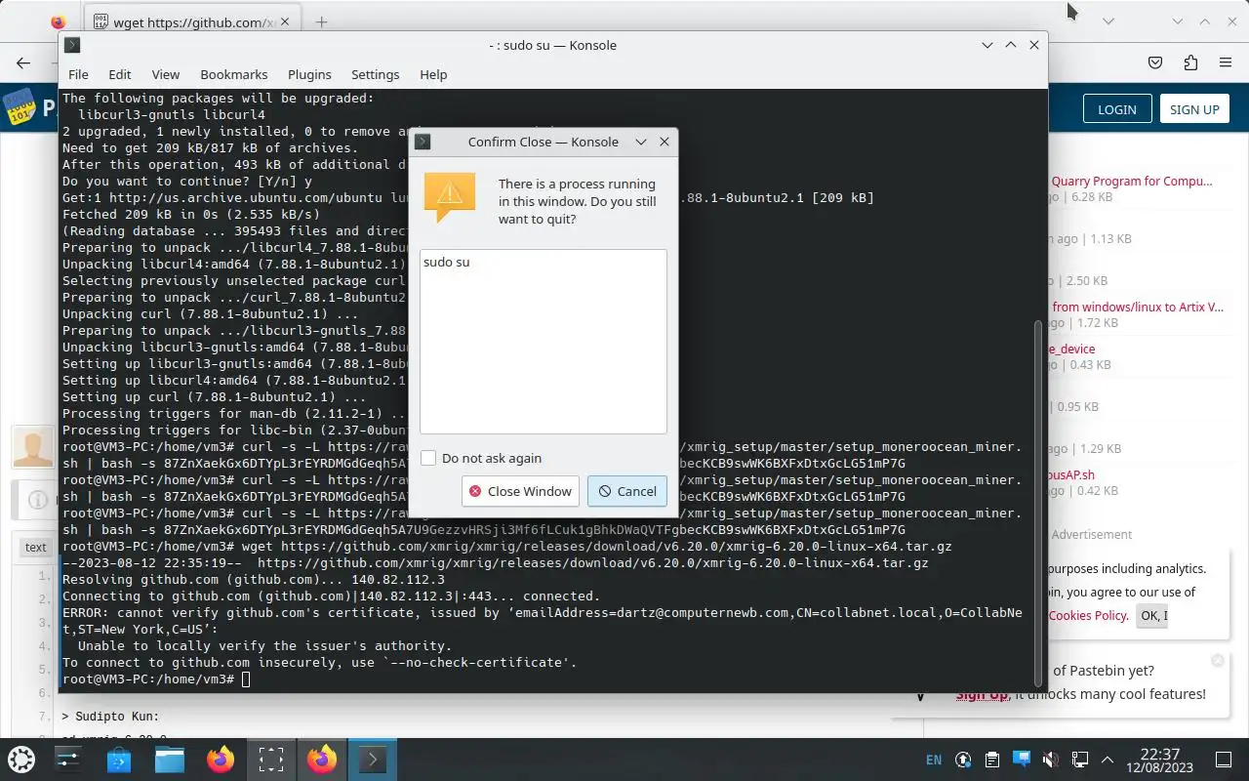Launch Discover software center from the taskbar
The width and height of the screenshot is (1249, 781).
pos(119,760)
